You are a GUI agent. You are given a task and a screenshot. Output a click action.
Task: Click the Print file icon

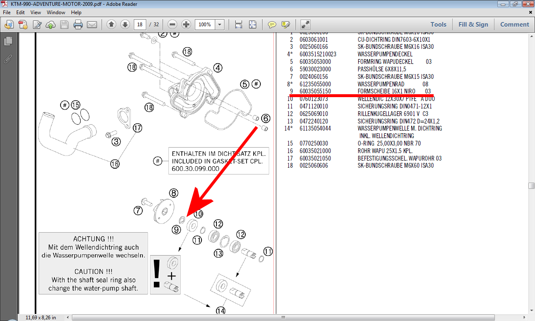coord(78,25)
